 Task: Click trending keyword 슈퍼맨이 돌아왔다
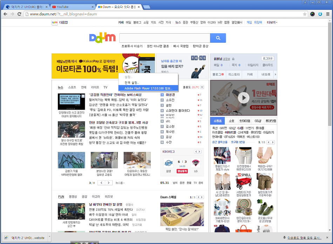178,111
